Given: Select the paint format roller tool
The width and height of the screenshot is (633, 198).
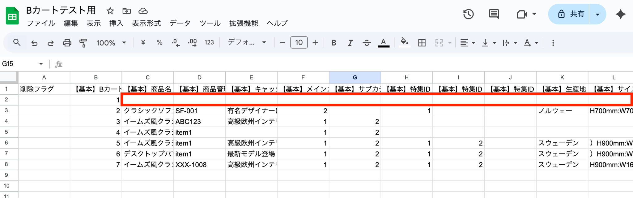Looking at the screenshot, I should pos(83,43).
